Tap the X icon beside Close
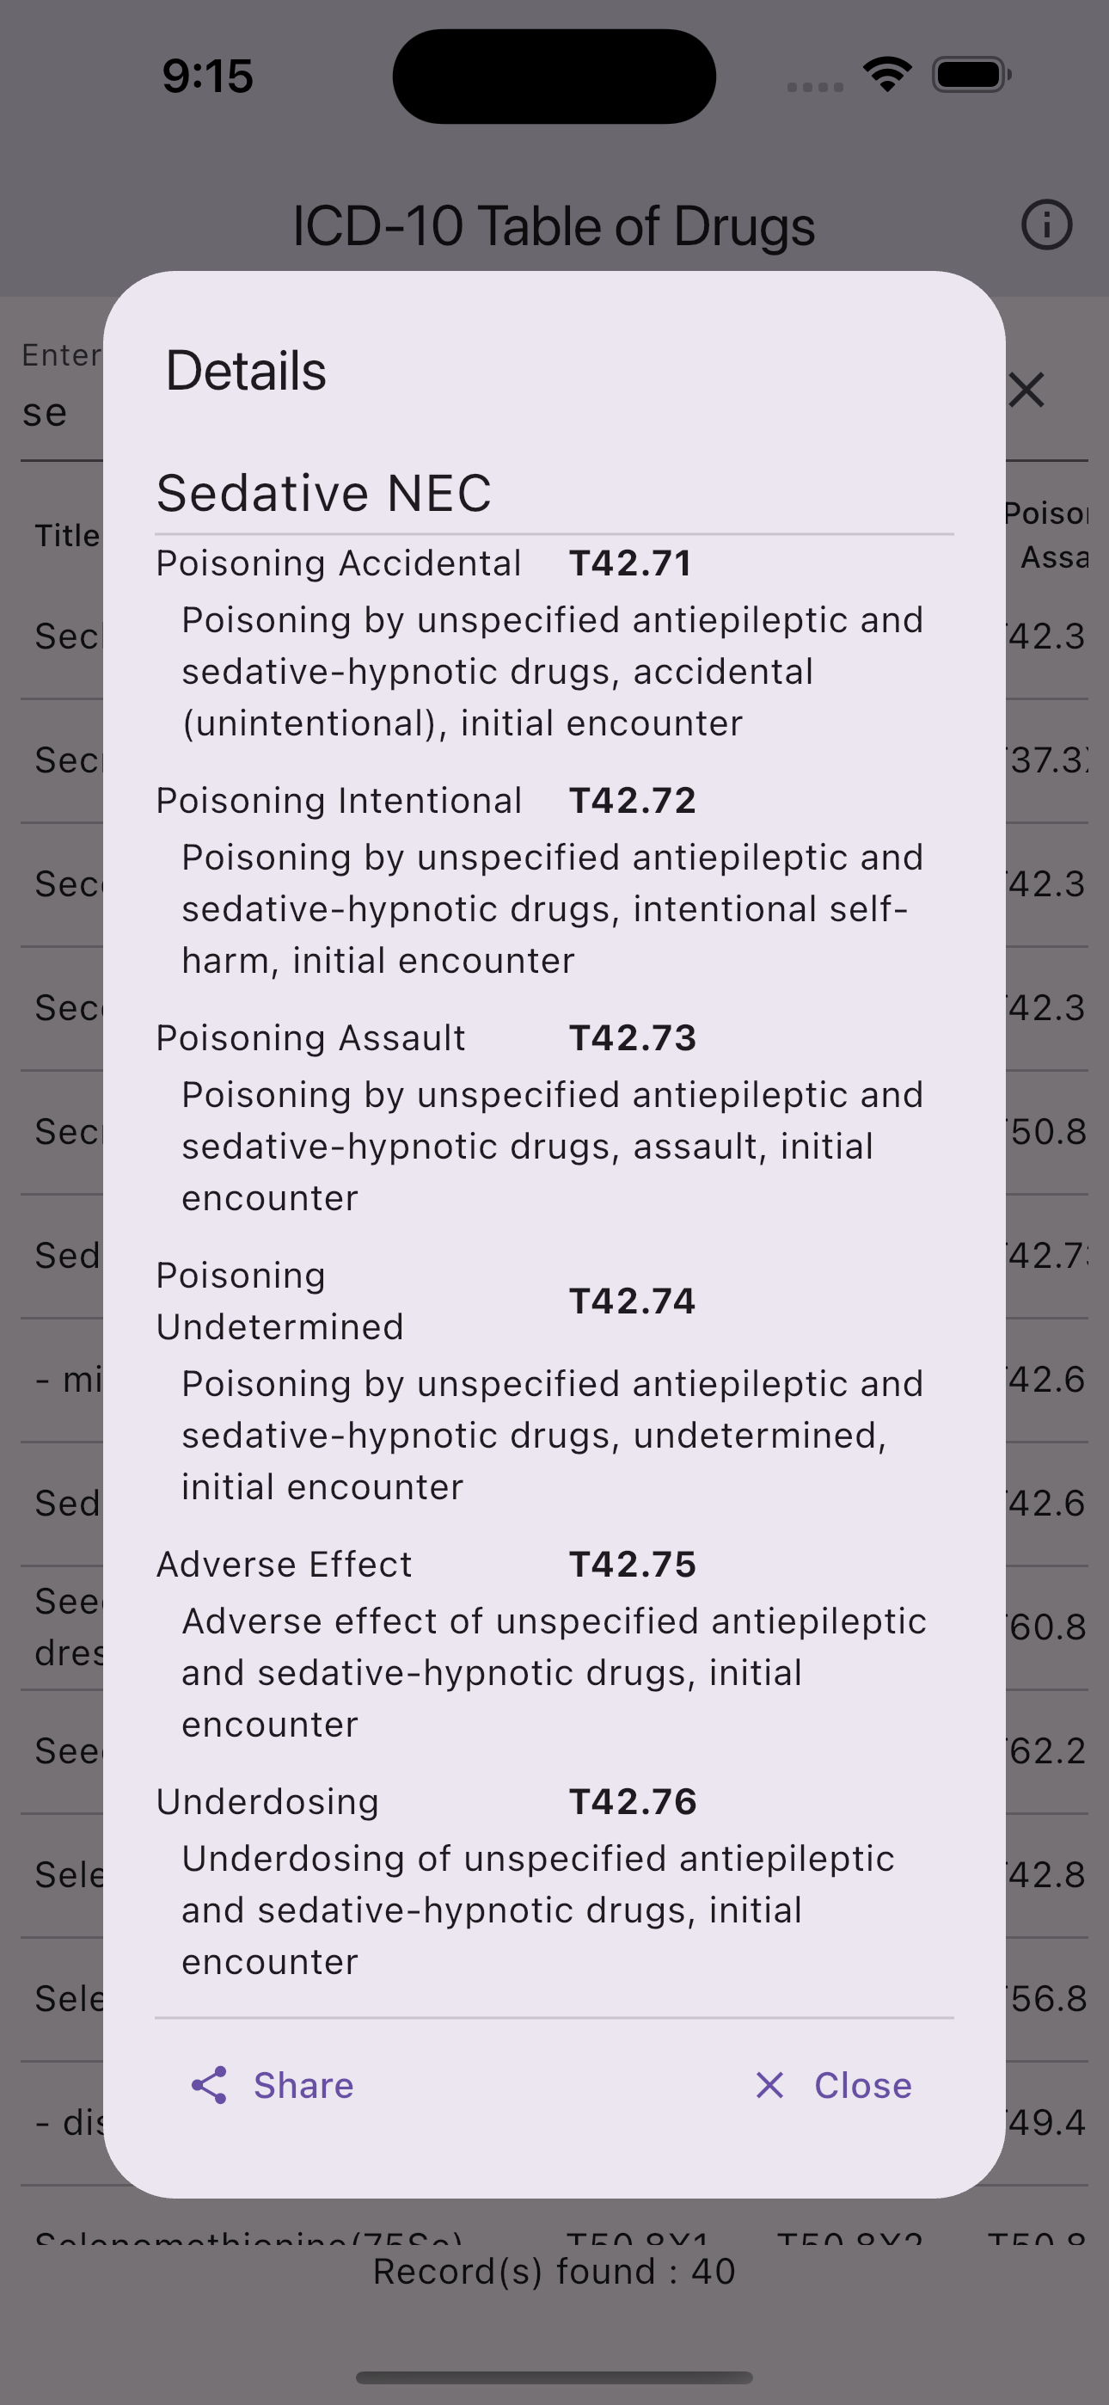This screenshot has height=2405, width=1109. pyautogui.click(x=769, y=2085)
